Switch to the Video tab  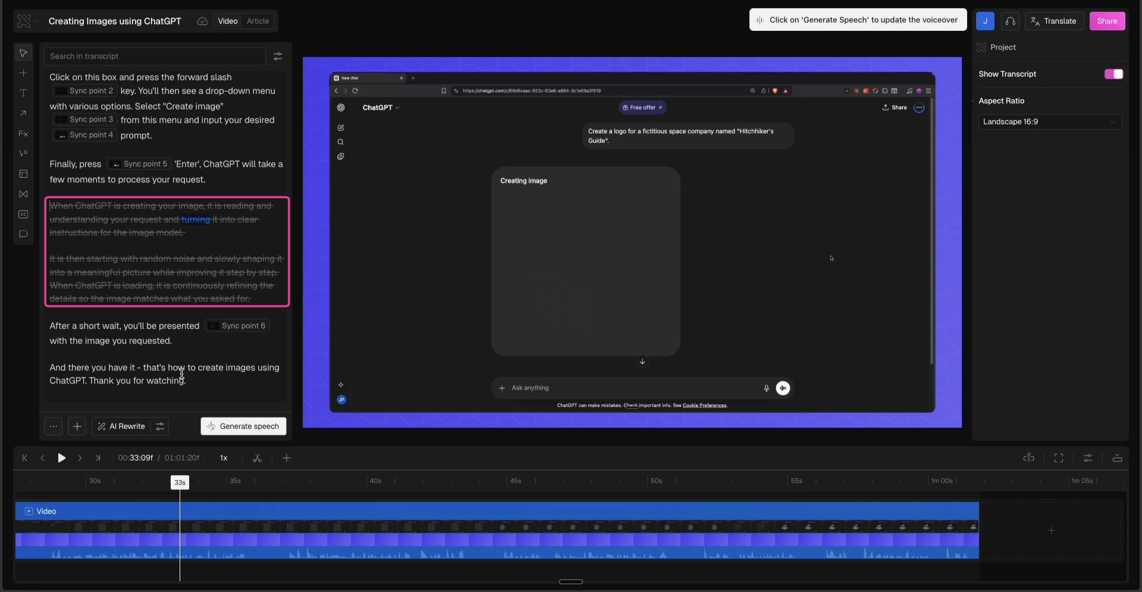coord(228,21)
